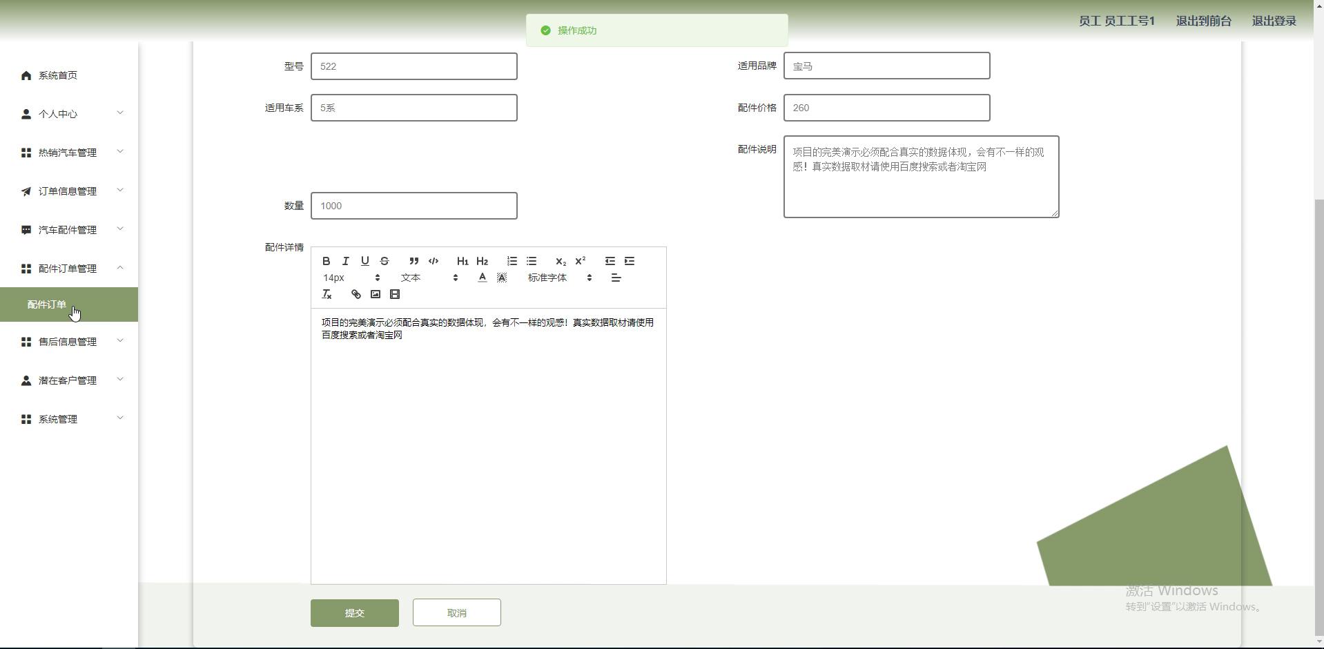Expand the 热销汽车管理 menu

(x=69, y=153)
